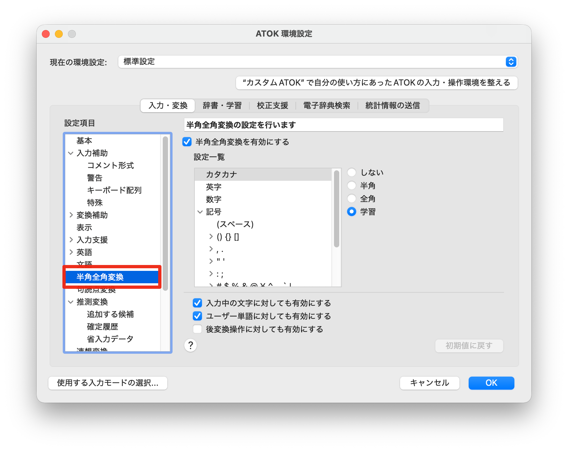Uncheck 半角全角変換を有効にする checkbox
The width and height of the screenshot is (568, 451).
point(187,142)
